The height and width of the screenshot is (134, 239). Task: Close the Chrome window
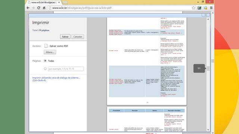(x=210, y=2)
